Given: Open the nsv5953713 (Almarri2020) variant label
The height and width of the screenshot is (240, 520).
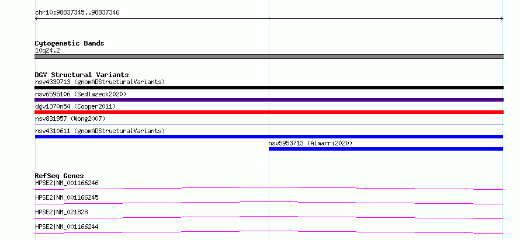Looking at the screenshot, I should 310,143.
